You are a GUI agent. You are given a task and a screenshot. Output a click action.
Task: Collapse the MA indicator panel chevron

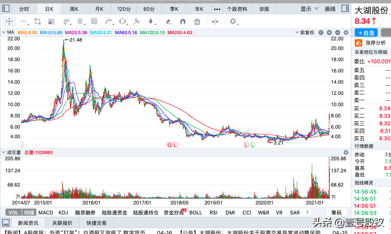pos(4,32)
